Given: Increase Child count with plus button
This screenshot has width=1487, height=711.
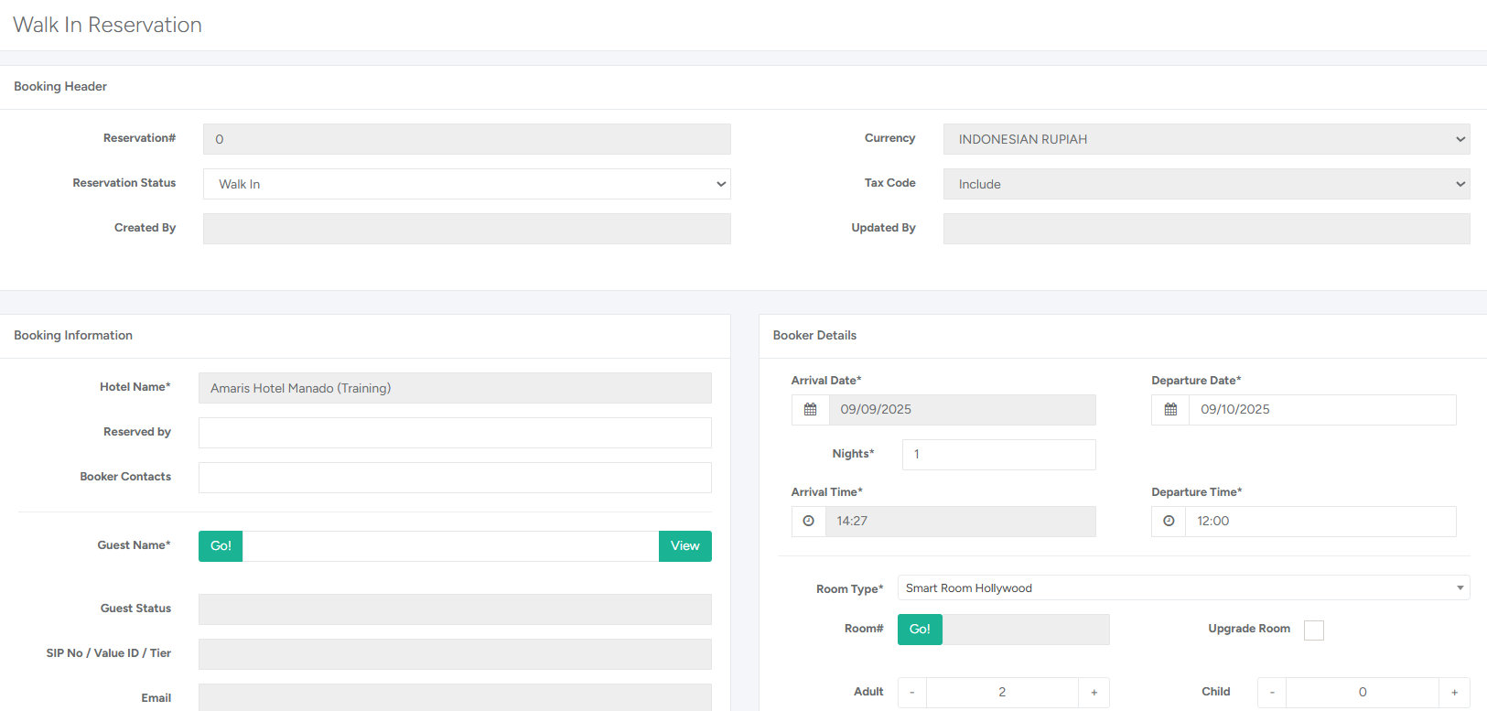Looking at the screenshot, I should click(x=1454, y=693).
